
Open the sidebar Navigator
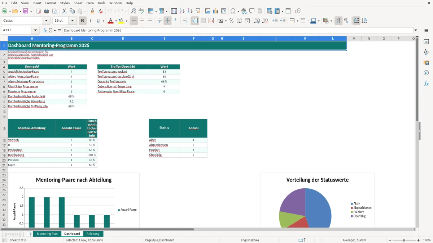coord(426,73)
